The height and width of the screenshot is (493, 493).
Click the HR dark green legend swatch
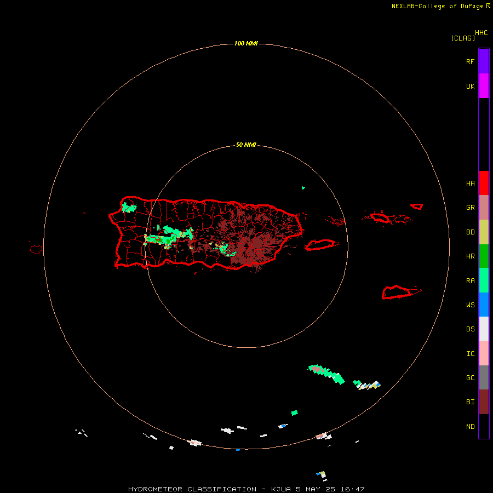click(484, 256)
